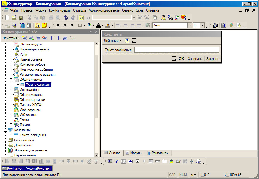
Task: Click the Записать button
Action: coord(195,58)
